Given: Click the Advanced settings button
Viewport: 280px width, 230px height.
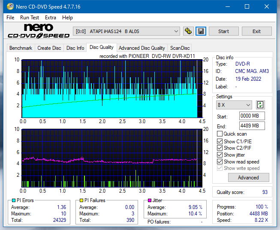Looking at the screenshot, I should [x=248, y=178].
